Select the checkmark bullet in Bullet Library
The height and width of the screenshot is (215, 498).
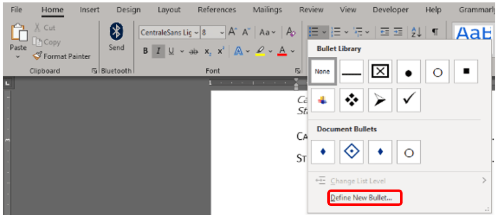409,100
